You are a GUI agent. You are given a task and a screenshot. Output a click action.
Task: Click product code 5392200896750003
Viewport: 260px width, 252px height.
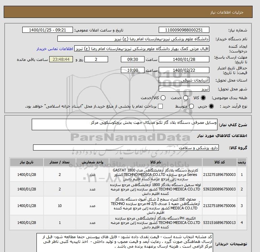coord(219,189)
